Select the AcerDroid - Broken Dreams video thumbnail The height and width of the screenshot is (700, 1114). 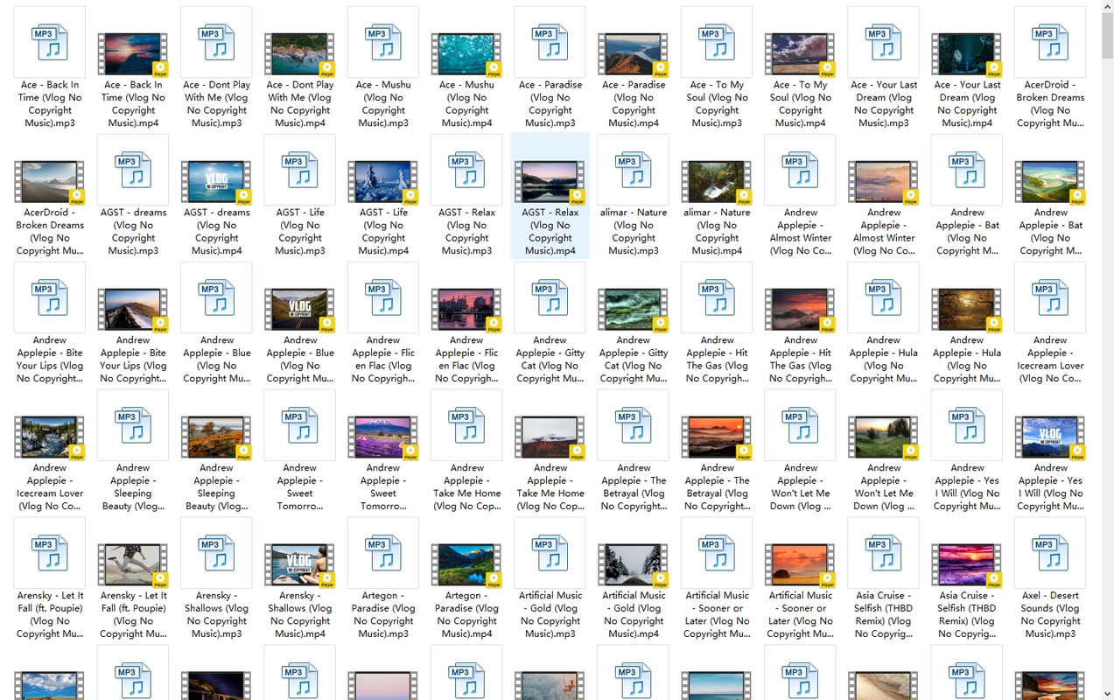coord(50,182)
